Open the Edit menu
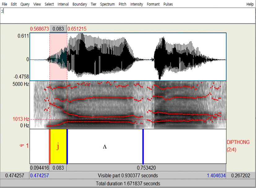This screenshot has width=256, height=188. 14,4
